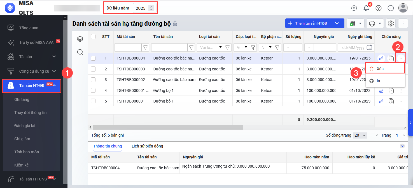413x188 pixels.
Task: Switch to the Lịch sử biến động tab
Action: point(147,146)
